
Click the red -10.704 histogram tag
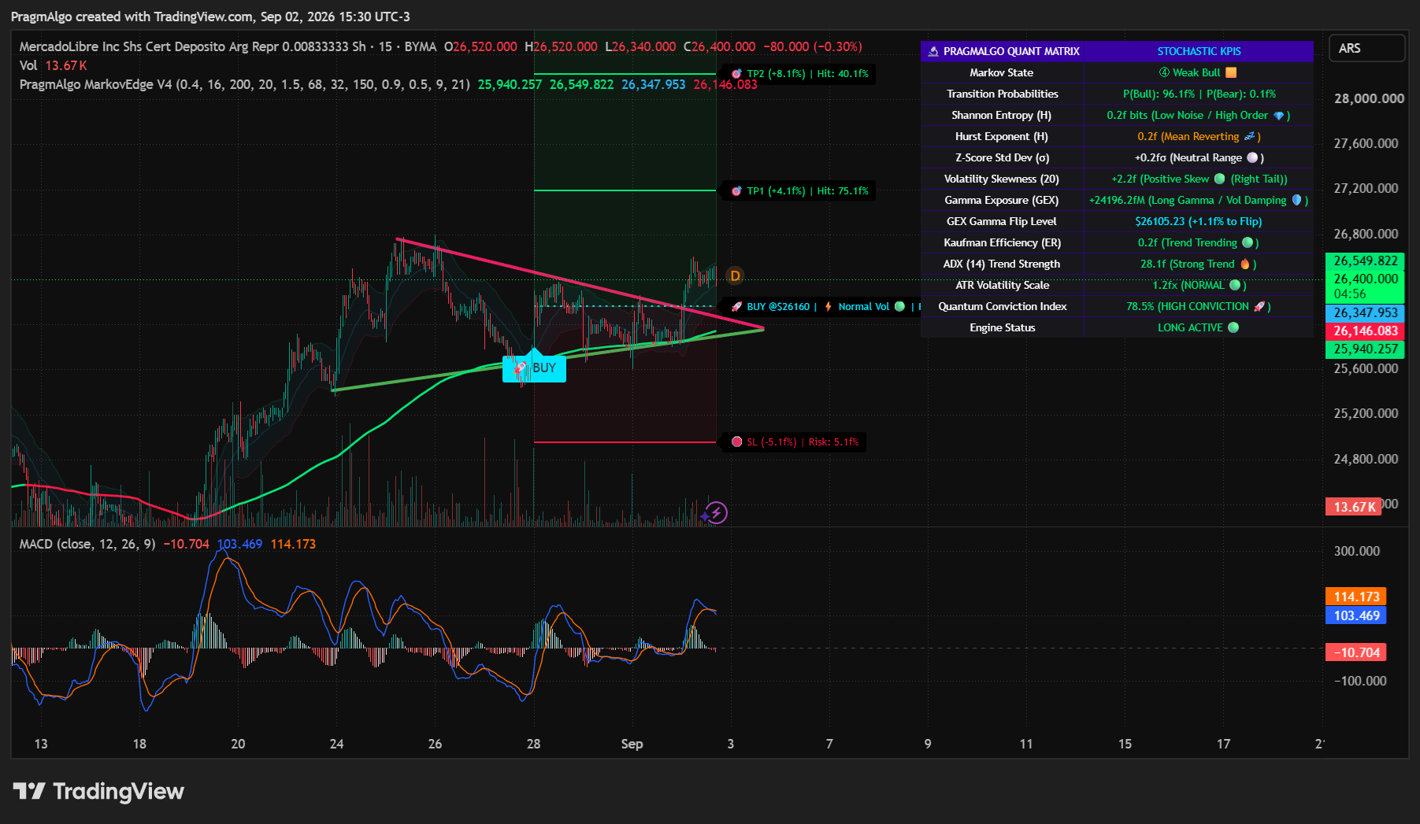[x=1356, y=652]
